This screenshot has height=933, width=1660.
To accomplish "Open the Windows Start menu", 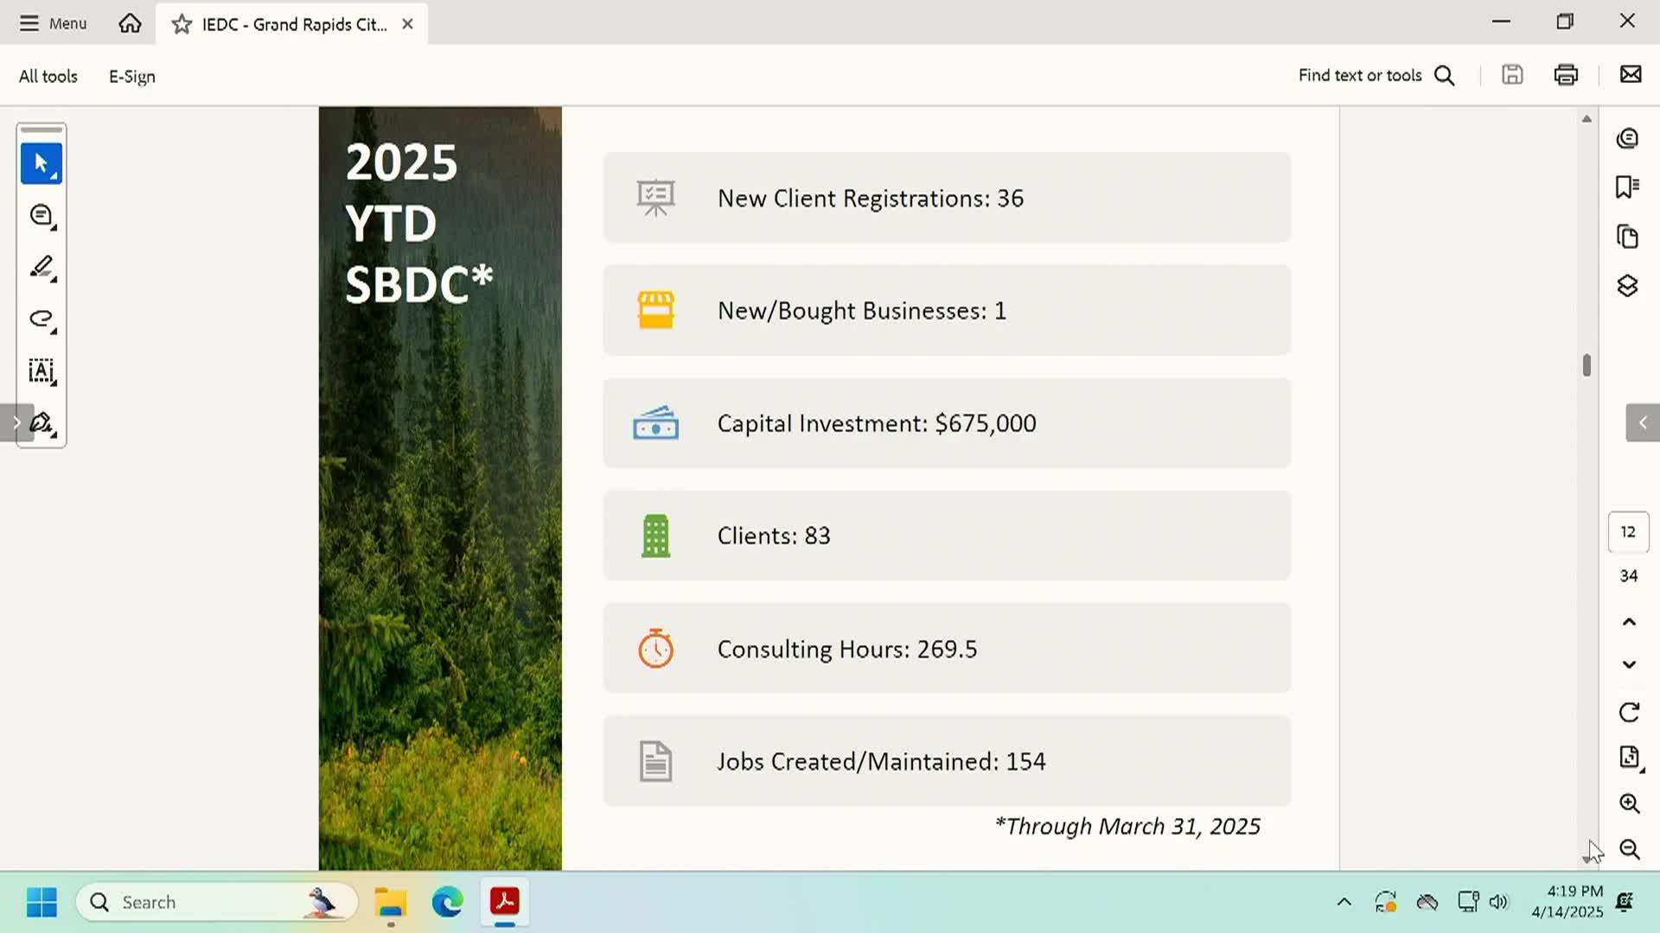I will [x=41, y=902].
